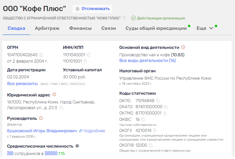
Task: Copy the ОКОГУ code 4210014
Action: click(155, 131)
